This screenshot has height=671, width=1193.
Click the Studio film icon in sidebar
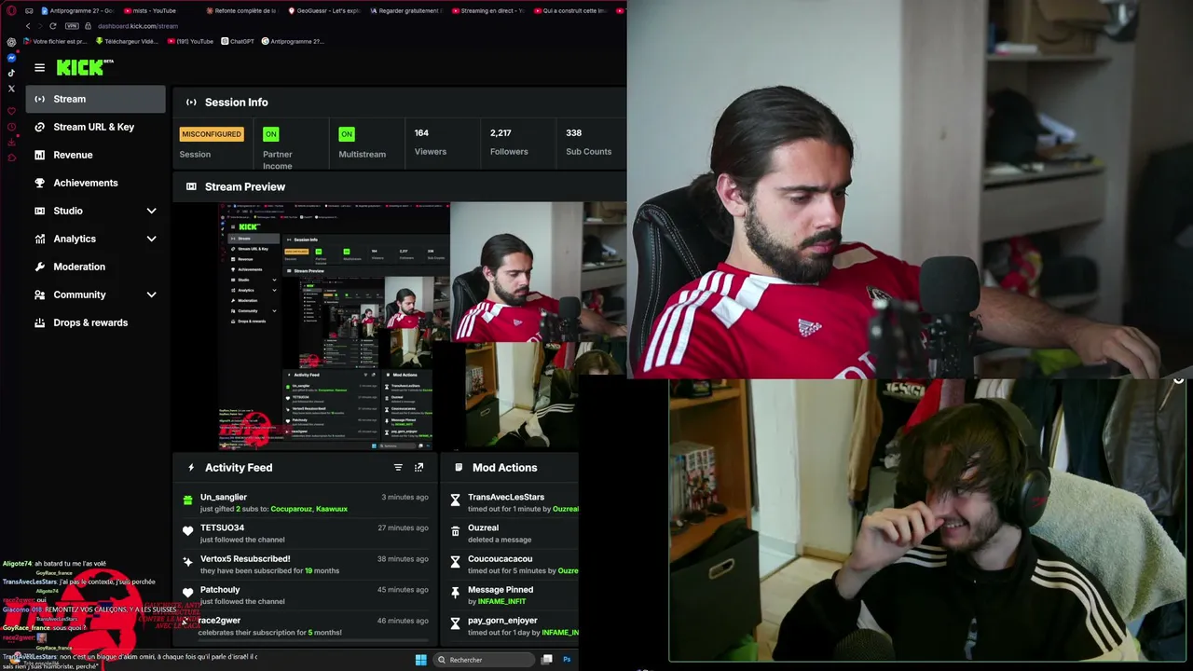[x=39, y=211]
